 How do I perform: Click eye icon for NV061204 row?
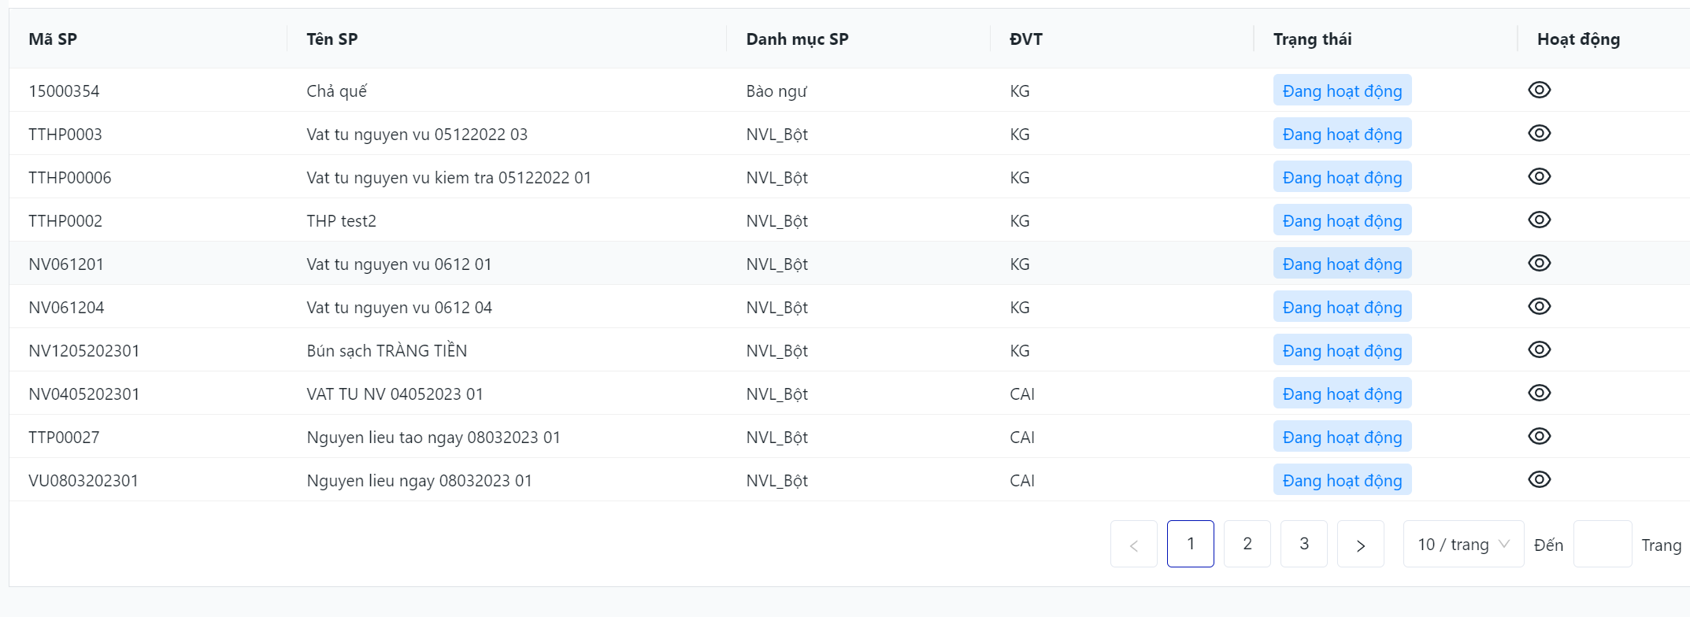tap(1539, 307)
